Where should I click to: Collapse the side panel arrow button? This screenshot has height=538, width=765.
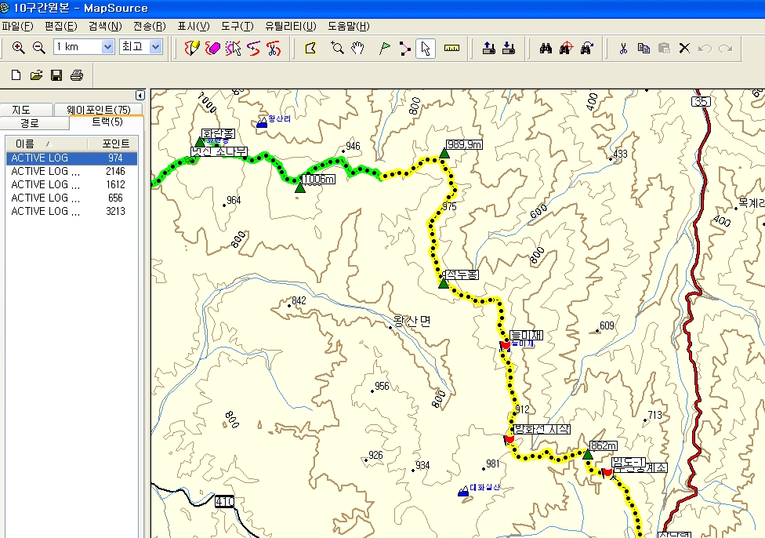[140, 95]
